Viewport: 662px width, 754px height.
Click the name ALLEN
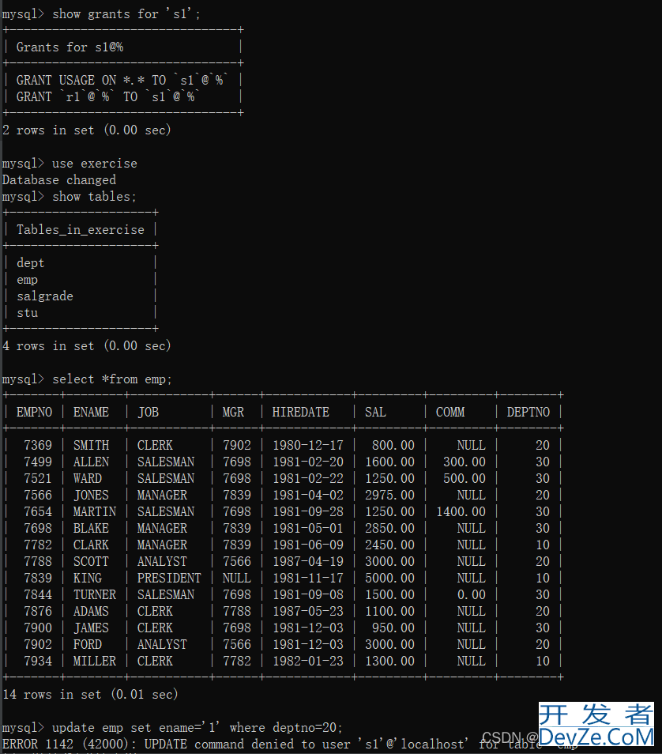[91, 462]
